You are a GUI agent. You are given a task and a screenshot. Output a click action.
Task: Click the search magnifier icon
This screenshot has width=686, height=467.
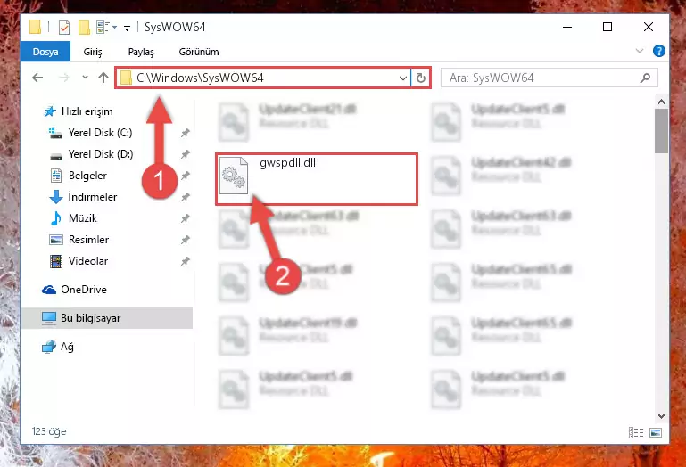point(645,78)
